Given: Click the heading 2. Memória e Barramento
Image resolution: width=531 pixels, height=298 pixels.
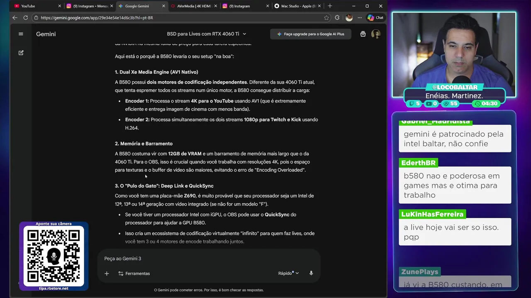Looking at the screenshot, I should point(144,144).
